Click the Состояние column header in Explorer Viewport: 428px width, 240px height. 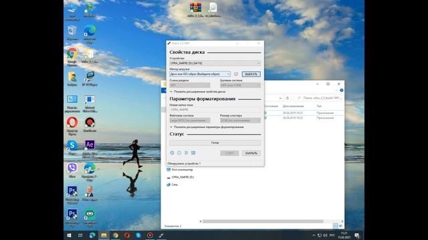coord(271,106)
